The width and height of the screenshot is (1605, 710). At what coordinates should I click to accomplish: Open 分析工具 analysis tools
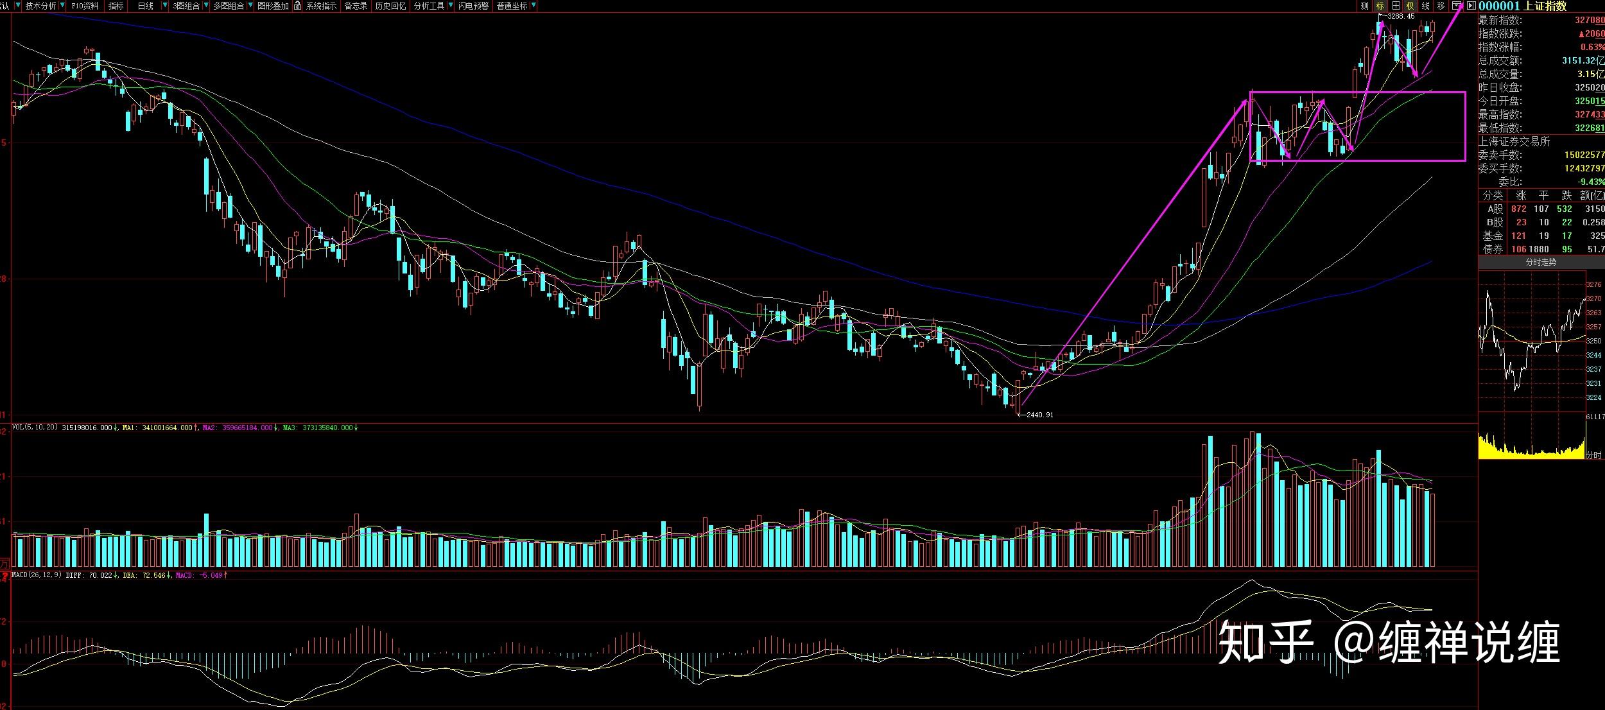pos(429,6)
